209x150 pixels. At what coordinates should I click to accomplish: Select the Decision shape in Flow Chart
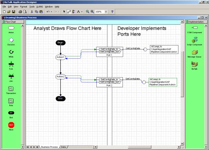click(11, 40)
